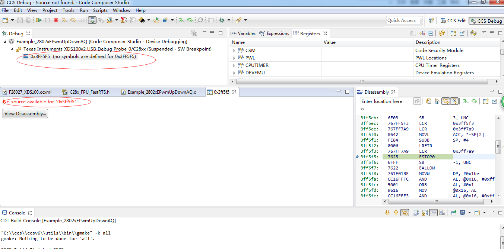This screenshot has width=504, height=249.
Task: Click the View Disassembly button
Action: coord(25,114)
